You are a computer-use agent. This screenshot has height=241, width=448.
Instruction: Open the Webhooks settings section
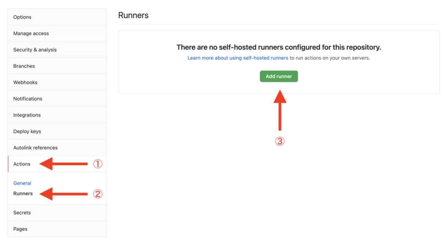point(25,83)
